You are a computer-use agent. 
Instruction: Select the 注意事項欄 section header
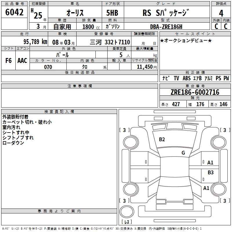(x=79, y=86)
